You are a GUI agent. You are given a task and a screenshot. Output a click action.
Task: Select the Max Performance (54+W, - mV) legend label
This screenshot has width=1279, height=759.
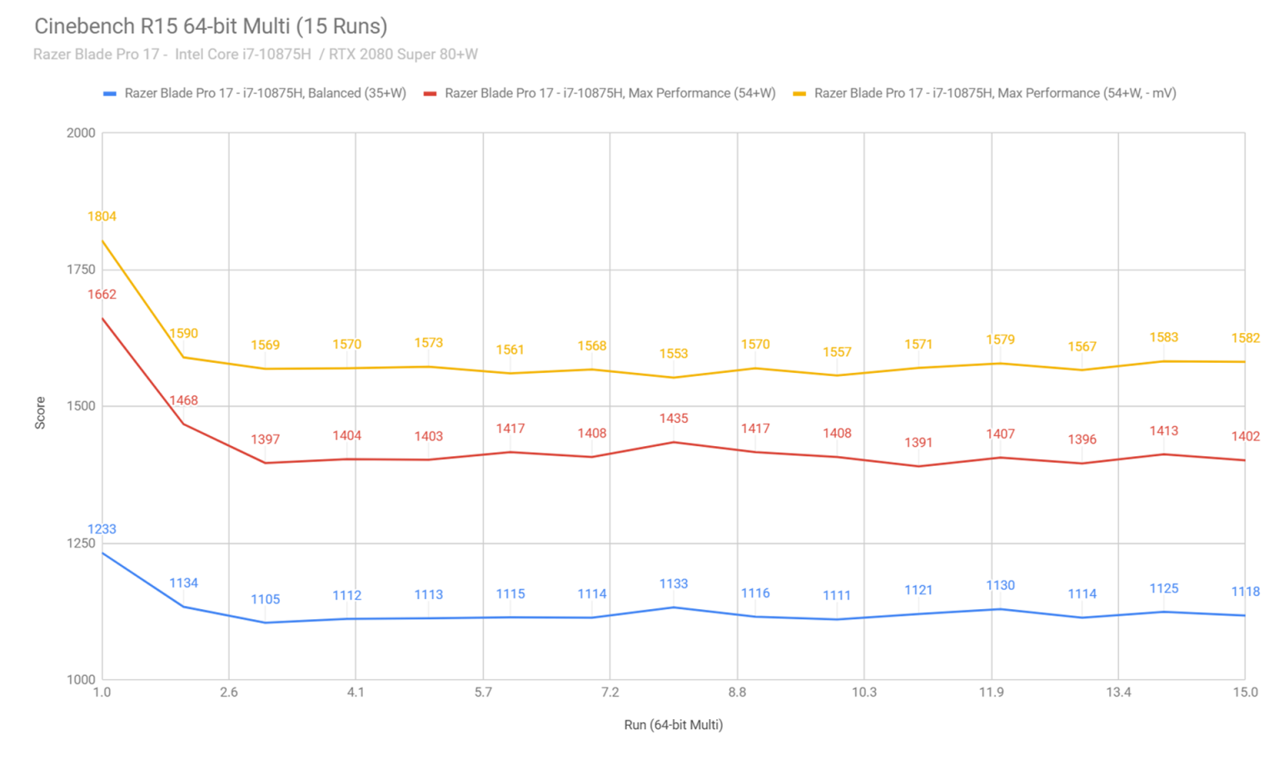(994, 93)
